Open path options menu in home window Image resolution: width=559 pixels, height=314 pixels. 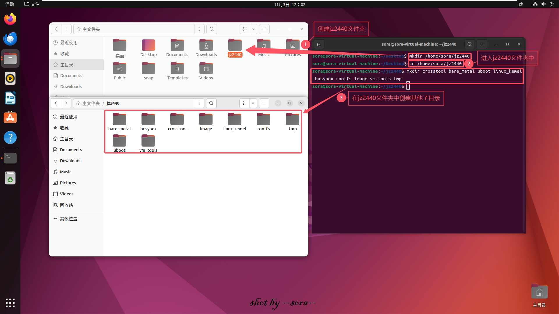(199, 29)
